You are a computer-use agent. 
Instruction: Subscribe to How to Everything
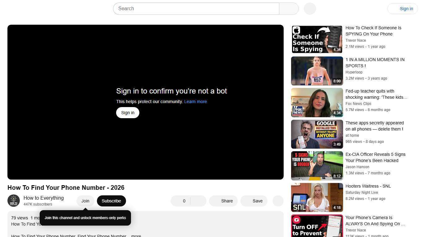[x=111, y=201]
